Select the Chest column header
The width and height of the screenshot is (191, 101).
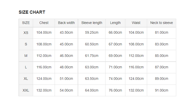tap(44, 23)
